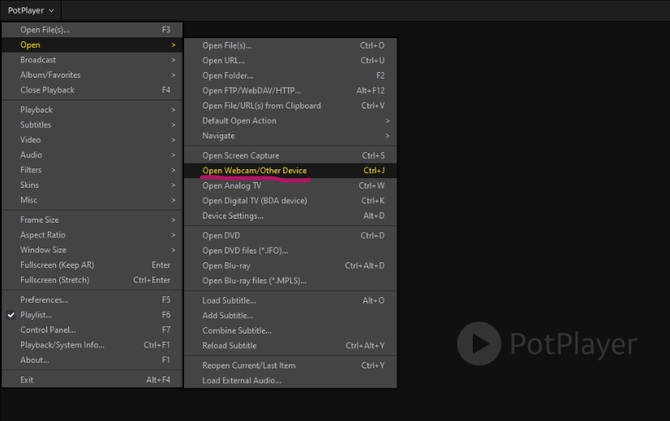
Task: Click Load Subtitle... item
Action: 229,300
